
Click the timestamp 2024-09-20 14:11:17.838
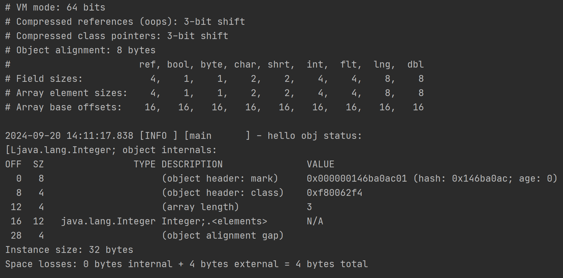69,136
